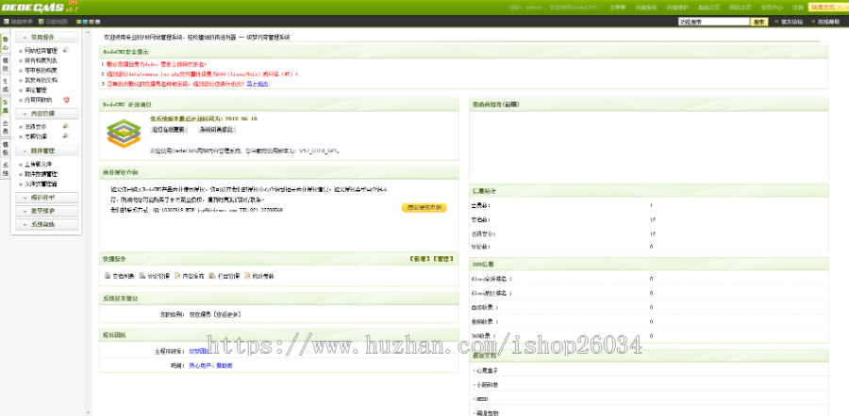Select the tan skin color swatch
This screenshot has height=416, width=849.
[92, 22]
